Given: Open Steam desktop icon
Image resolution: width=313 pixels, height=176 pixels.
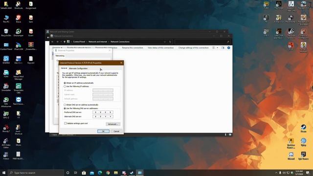Looking at the screenshot, I should tap(303, 128).
